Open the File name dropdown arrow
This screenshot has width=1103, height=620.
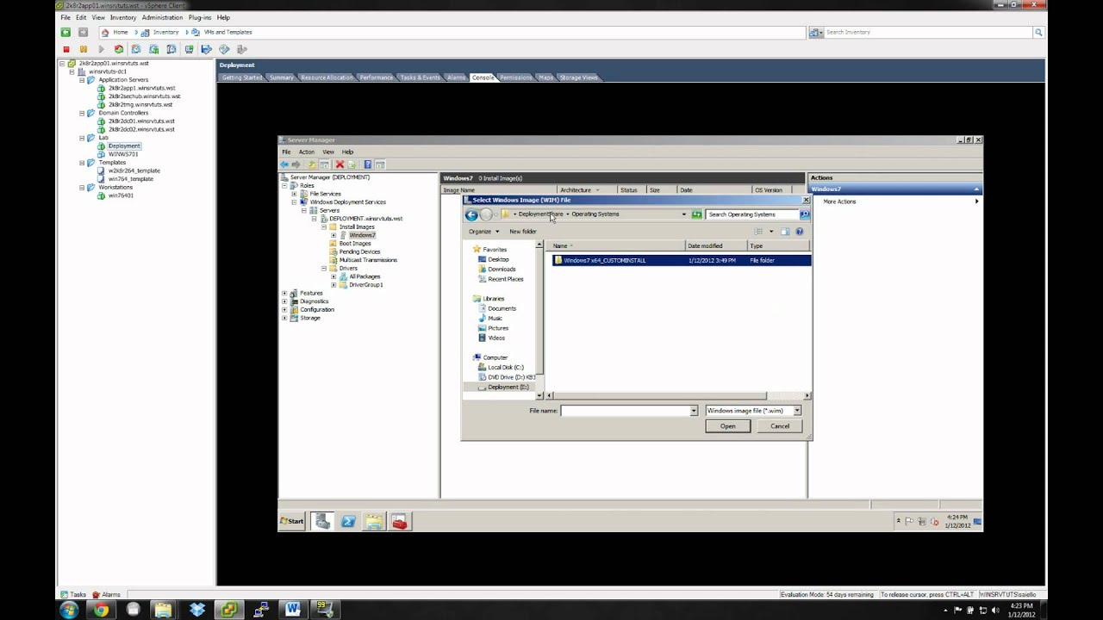[694, 411]
